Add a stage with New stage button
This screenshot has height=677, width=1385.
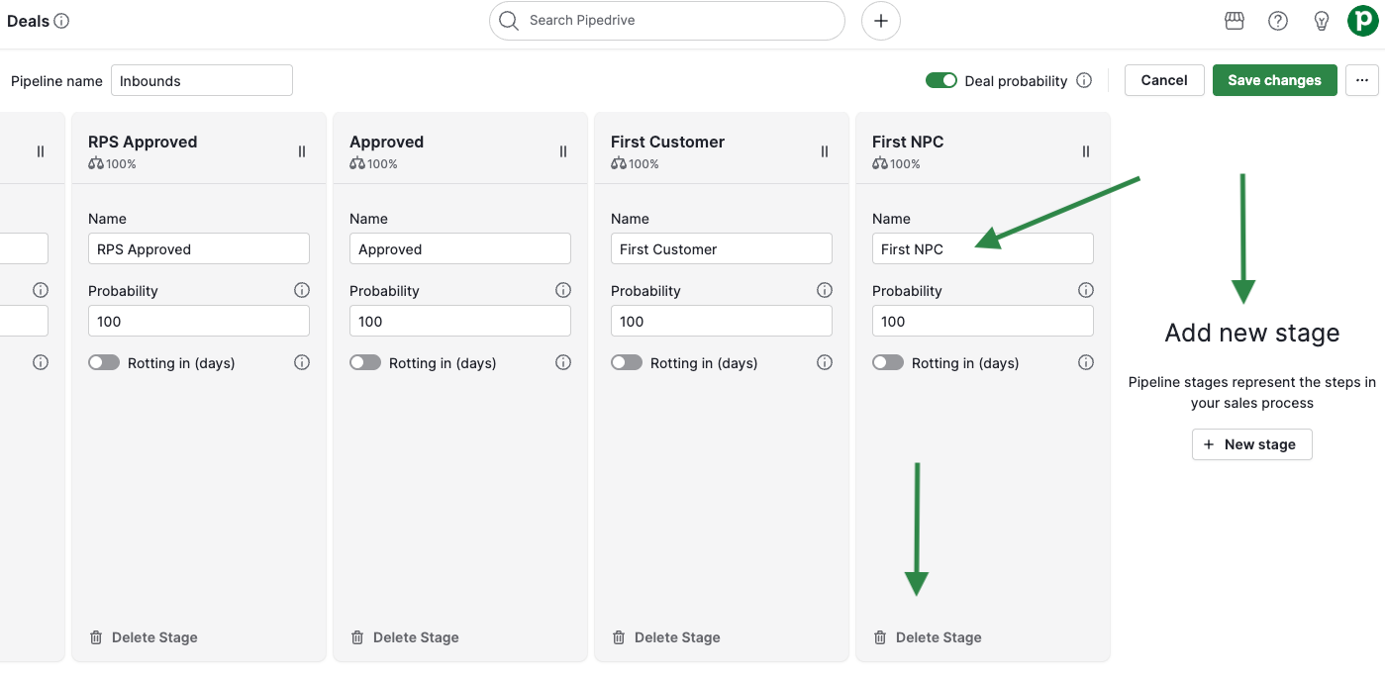coord(1251,444)
